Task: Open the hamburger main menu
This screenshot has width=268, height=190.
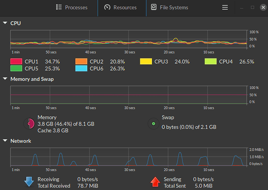Action: (x=225, y=7)
